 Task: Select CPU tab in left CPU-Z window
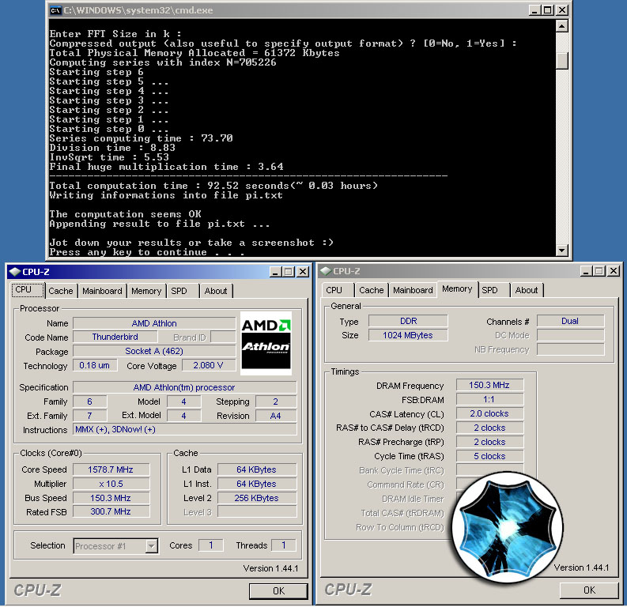pyautogui.click(x=27, y=290)
